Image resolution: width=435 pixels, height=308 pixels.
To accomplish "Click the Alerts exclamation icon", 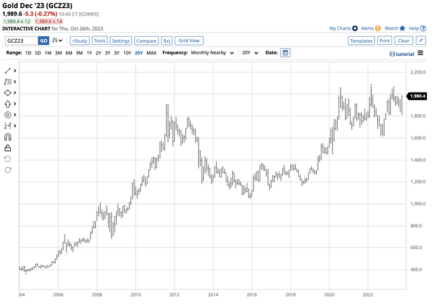I will click(x=378, y=29).
